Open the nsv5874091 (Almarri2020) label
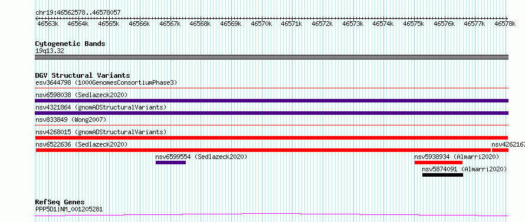 click(464, 170)
